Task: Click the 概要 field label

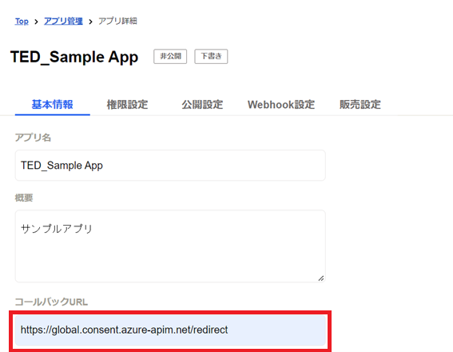Action: 24,198
